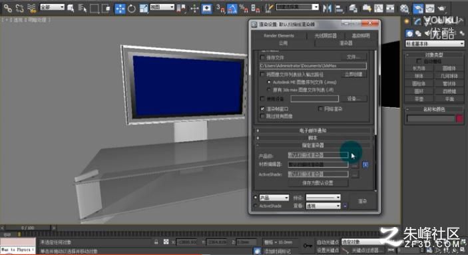Switch to the Render Elements tab
The image size is (468, 255).
click(279, 35)
